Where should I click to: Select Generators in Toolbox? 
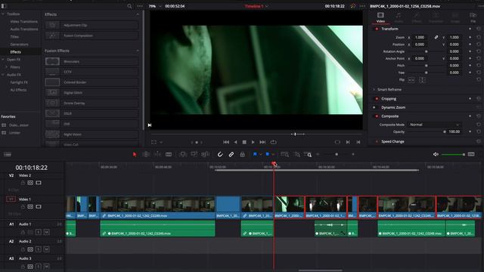[x=19, y=45]
